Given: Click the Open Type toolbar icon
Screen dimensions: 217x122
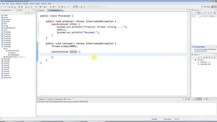Looking at the screenshot, I should pos(59,7).
